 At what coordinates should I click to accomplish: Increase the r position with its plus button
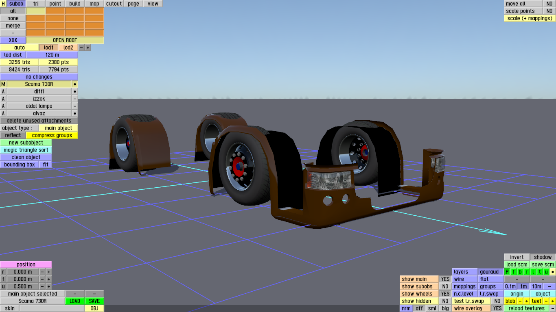click(49, 272)
